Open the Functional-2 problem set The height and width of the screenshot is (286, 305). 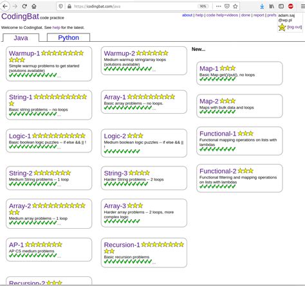(217, 171)
